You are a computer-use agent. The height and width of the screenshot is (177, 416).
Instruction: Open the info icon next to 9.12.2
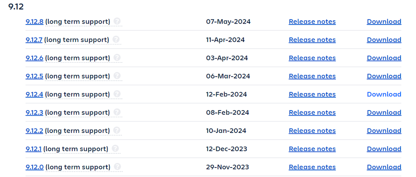pyautogui.click(x=117, y=130)
